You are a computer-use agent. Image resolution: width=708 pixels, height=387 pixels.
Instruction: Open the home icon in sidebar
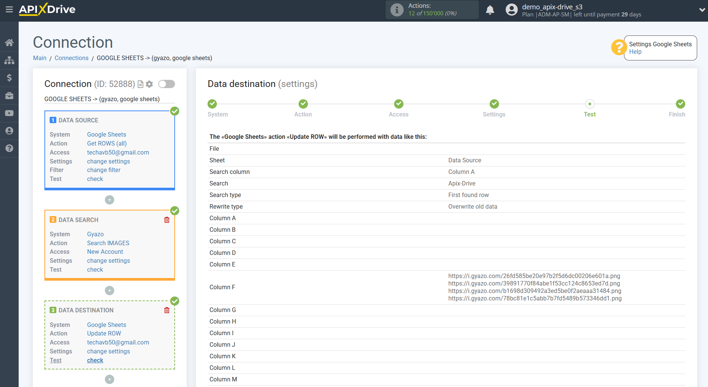coord(9,43)
